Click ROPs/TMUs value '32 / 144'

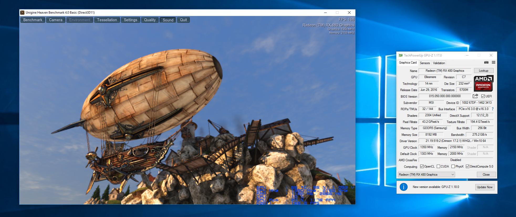(x=428, y=109)
